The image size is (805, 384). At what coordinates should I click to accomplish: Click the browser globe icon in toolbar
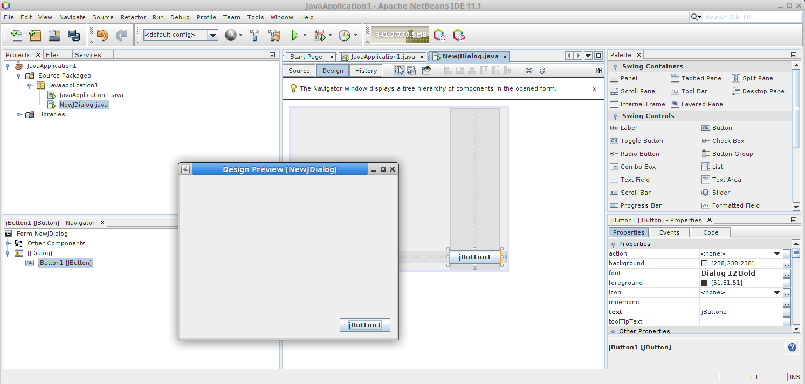231,36
